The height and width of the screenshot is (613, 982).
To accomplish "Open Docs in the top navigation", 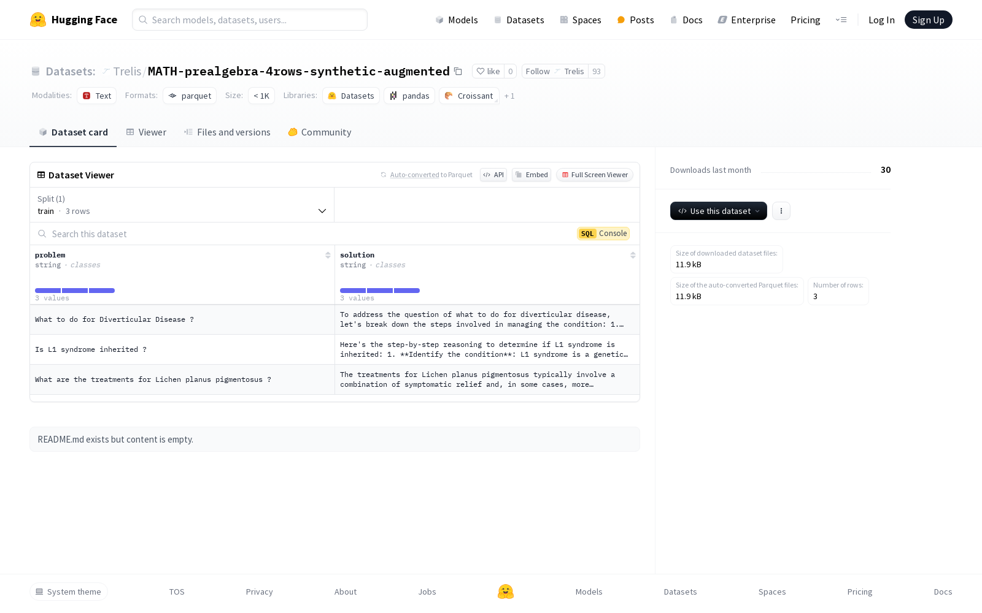I will pos(686,20).
